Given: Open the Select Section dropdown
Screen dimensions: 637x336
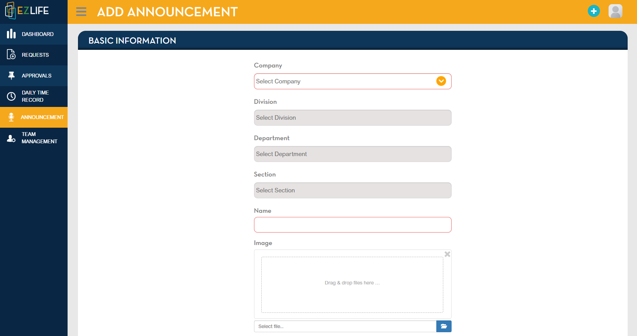Looking at the screenshot, I should point(352,190).
